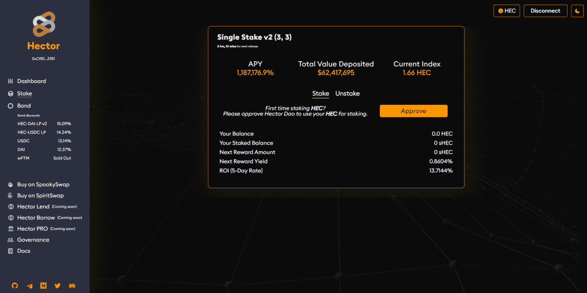
Task: Open the Medium link icon
Action: click(x=44, y=286)
